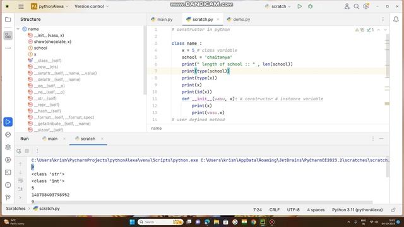Click python.exe path link in console
Viewport: 404px width, 227px height.
click(115, 160)
